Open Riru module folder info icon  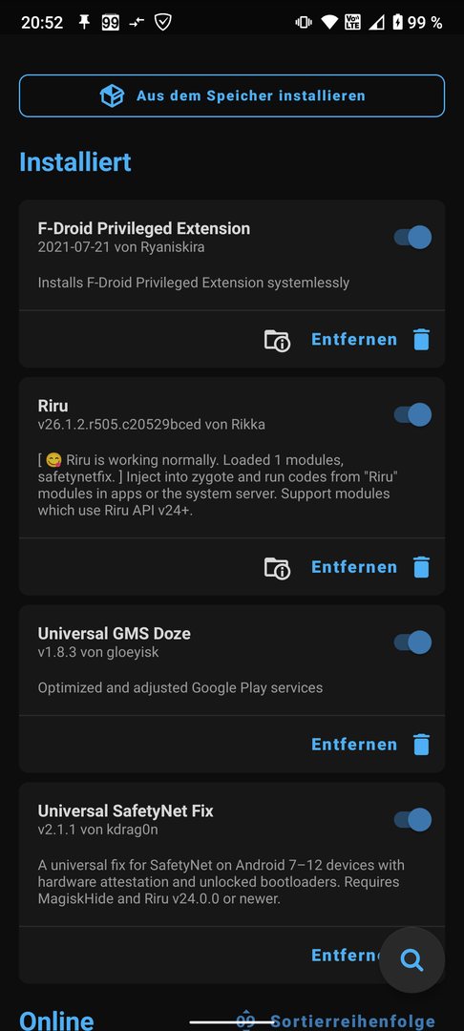(277, 567)
